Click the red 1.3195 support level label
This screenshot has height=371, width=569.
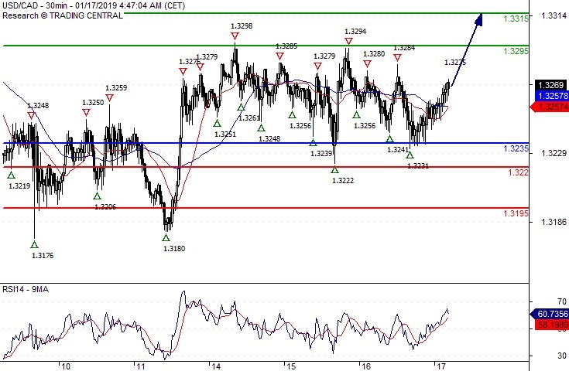click(x=516, y=213)
